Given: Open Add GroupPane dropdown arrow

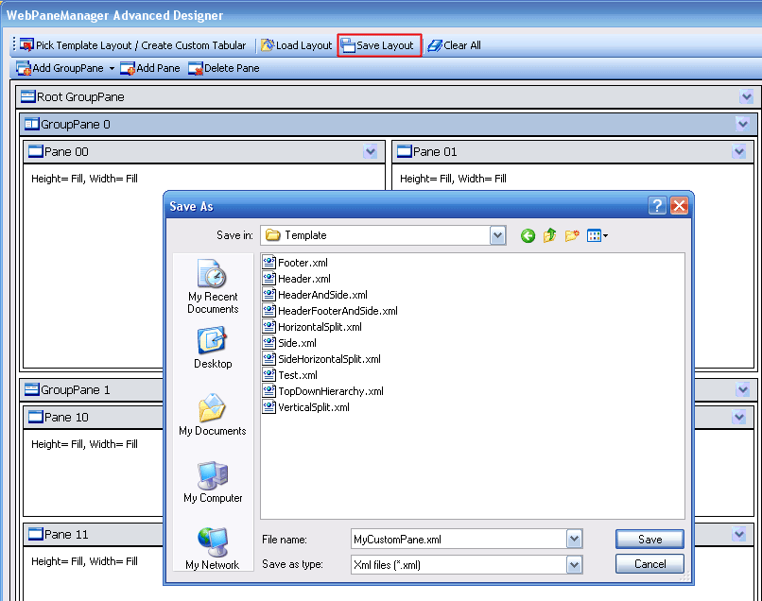Looking at the screenshot, I should pyautogui.click(x=112, y=69).
